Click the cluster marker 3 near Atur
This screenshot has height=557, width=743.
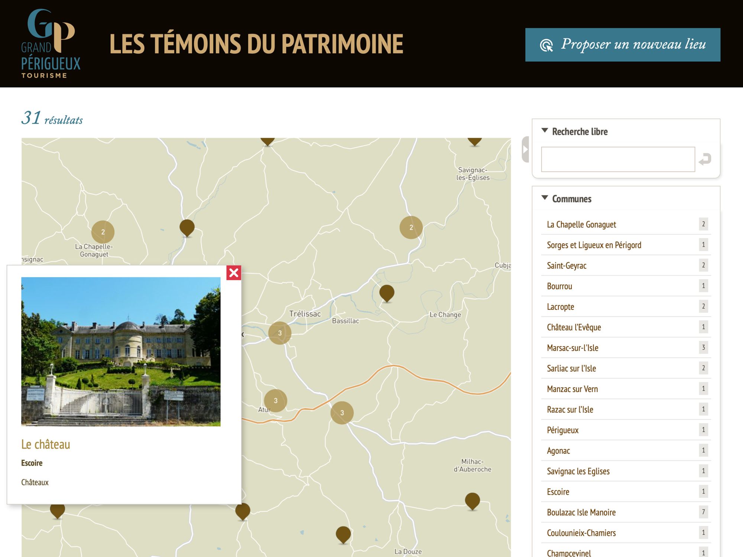click(x=276, y=401)
